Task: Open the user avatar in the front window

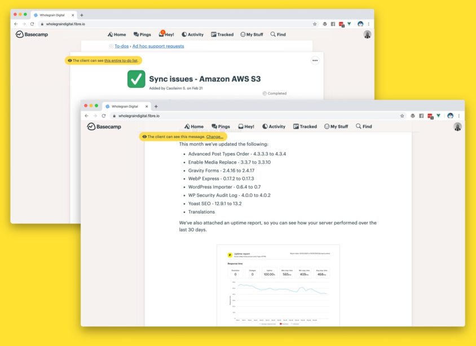Action: (458, 127)
